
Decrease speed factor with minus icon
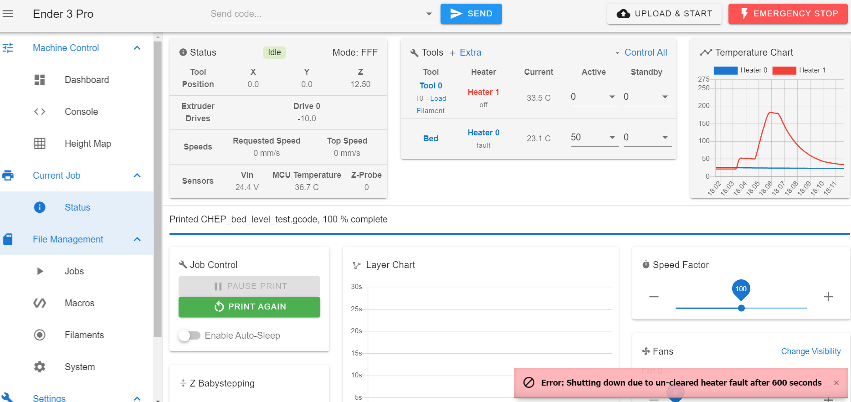tap(654, 297)
